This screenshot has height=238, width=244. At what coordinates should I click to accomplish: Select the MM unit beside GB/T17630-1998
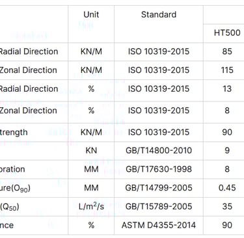(x=91, y=169)
